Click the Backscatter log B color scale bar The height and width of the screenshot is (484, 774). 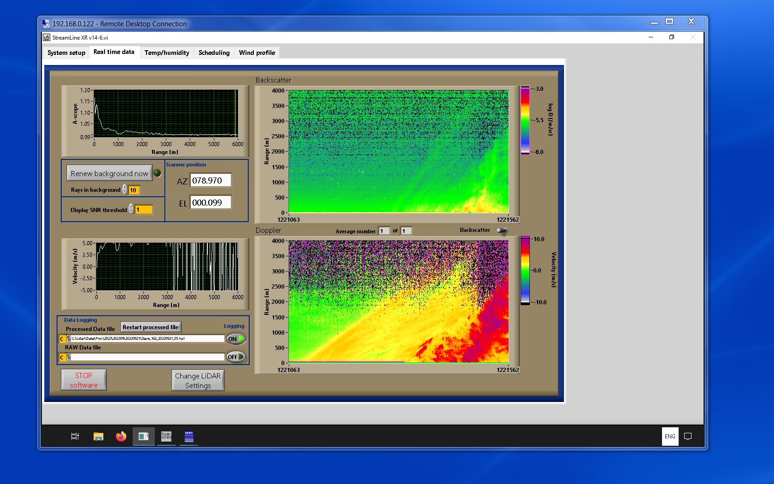pos(525,120)
